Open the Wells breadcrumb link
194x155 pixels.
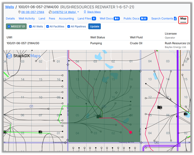[10, 7]
